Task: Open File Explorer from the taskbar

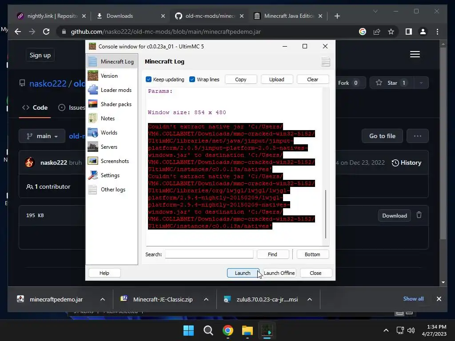Action: click(x=247, y=330)
